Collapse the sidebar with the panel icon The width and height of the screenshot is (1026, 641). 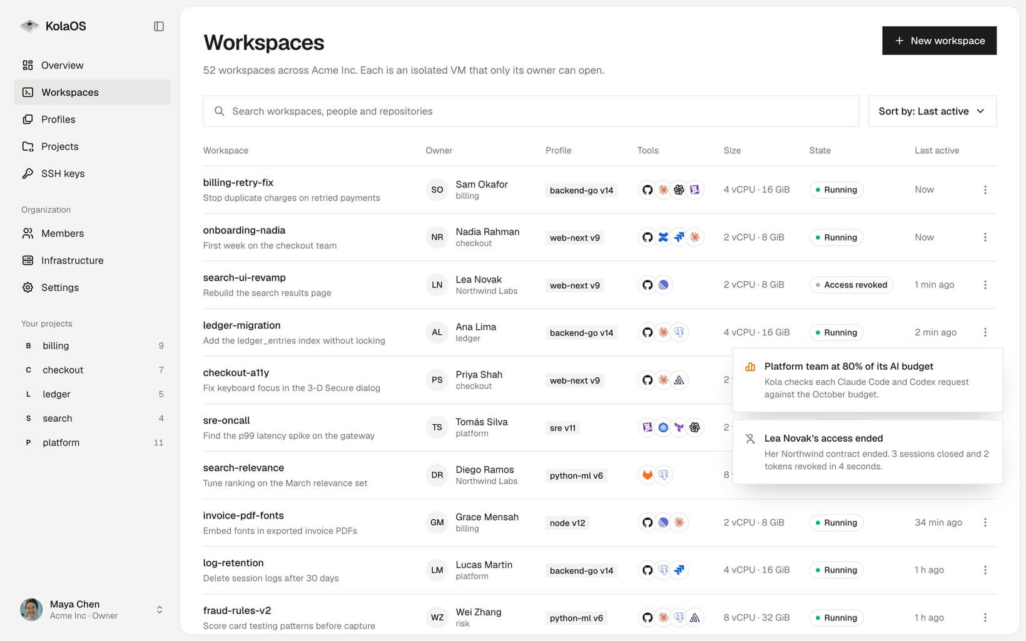[159, 26]
